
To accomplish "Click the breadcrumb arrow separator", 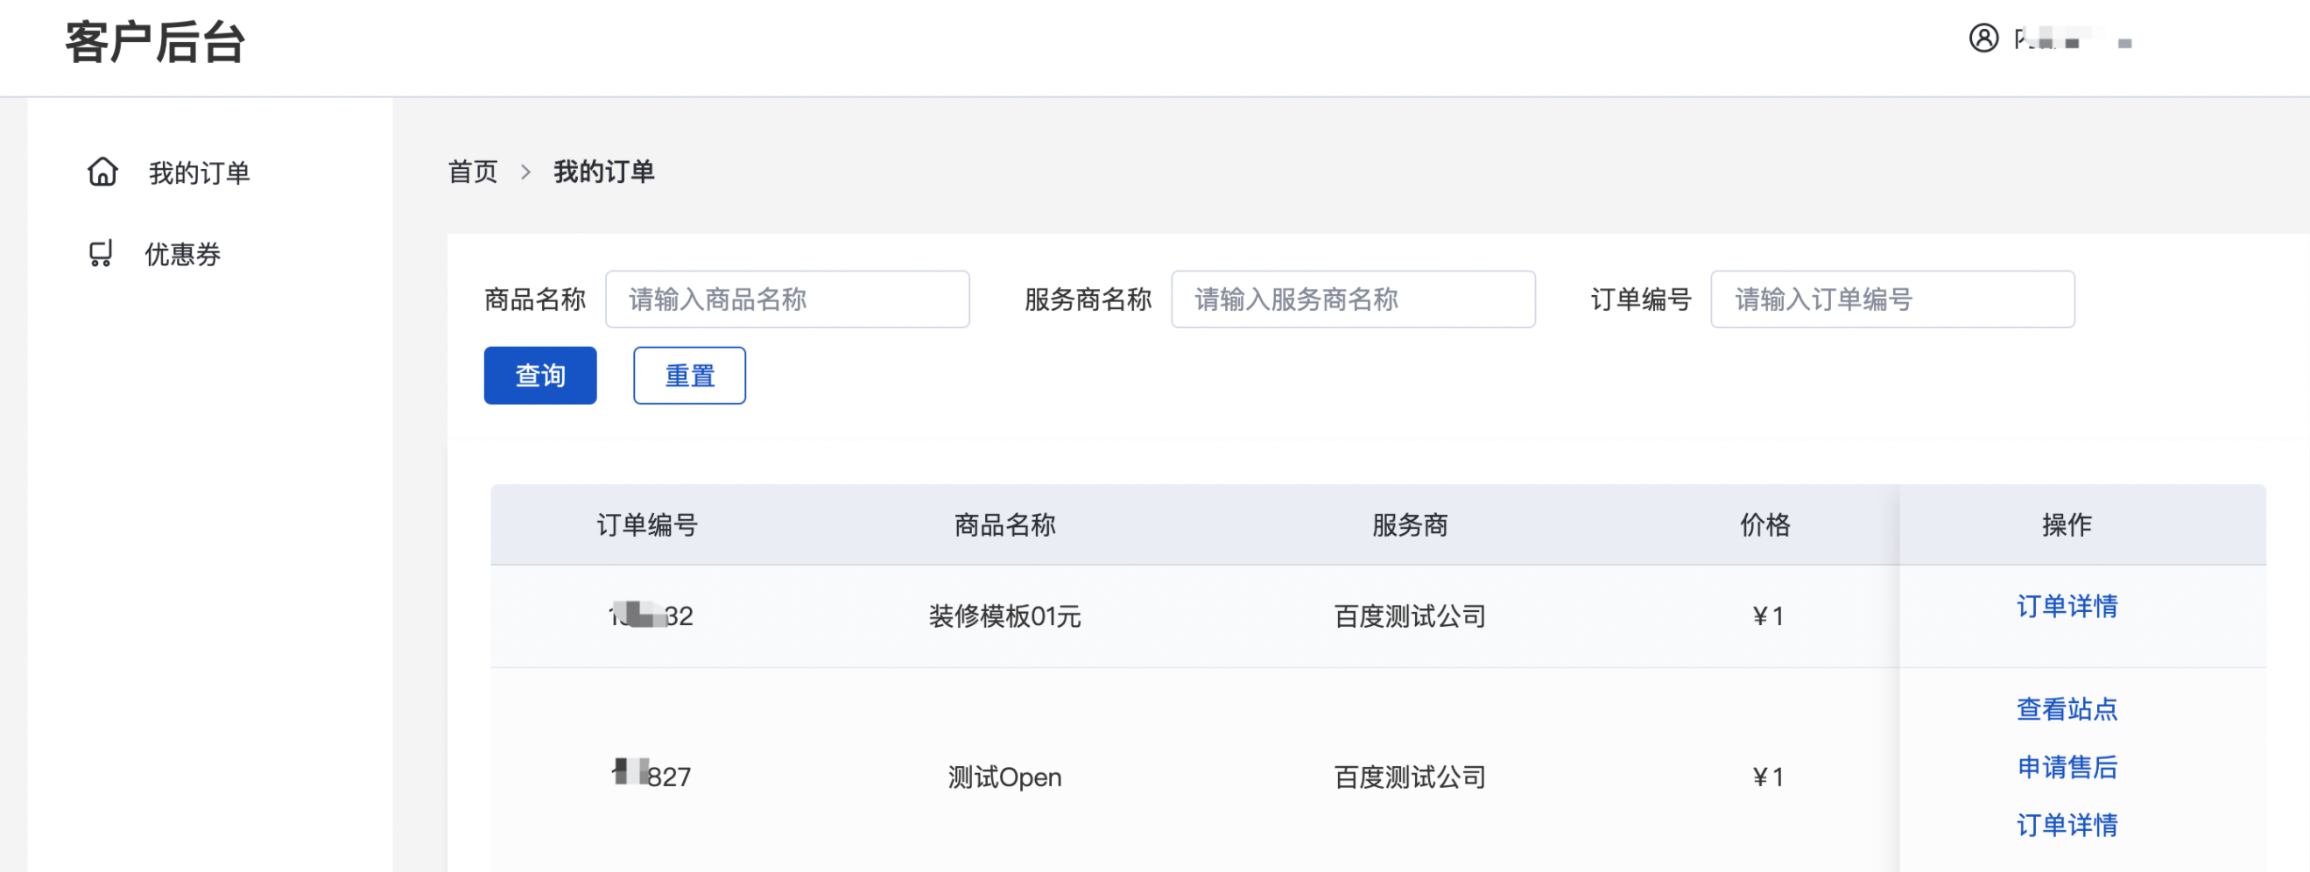I will (x=525, y=172).
